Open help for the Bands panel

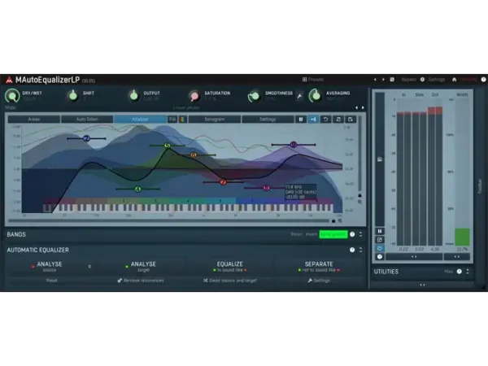coord(352,234)
